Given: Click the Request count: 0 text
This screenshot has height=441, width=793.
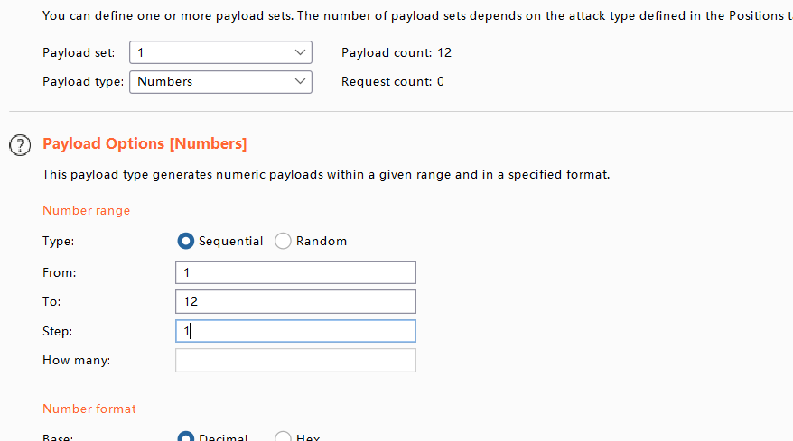Looking at the screenshot, I should click(x=392, y=81).
